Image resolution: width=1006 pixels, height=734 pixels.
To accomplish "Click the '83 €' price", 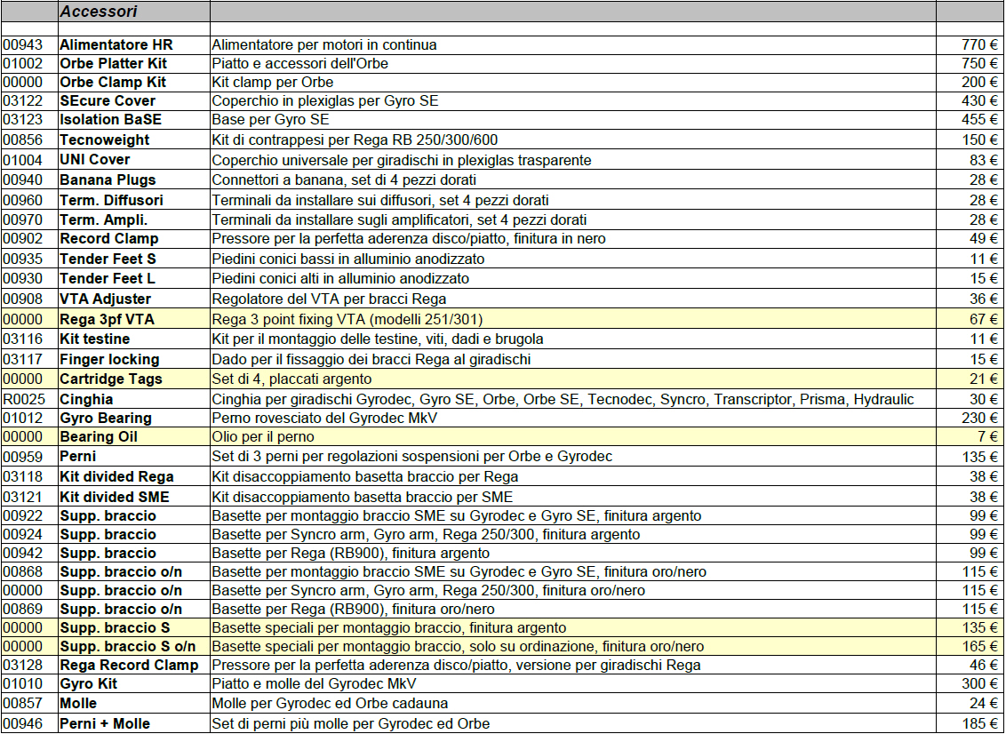I will (x=984, y=160).
